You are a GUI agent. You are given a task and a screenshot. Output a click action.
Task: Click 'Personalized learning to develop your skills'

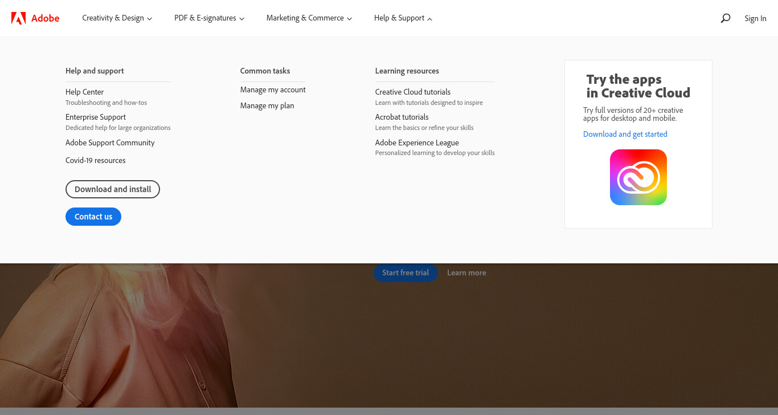click(x=435, y=153)
